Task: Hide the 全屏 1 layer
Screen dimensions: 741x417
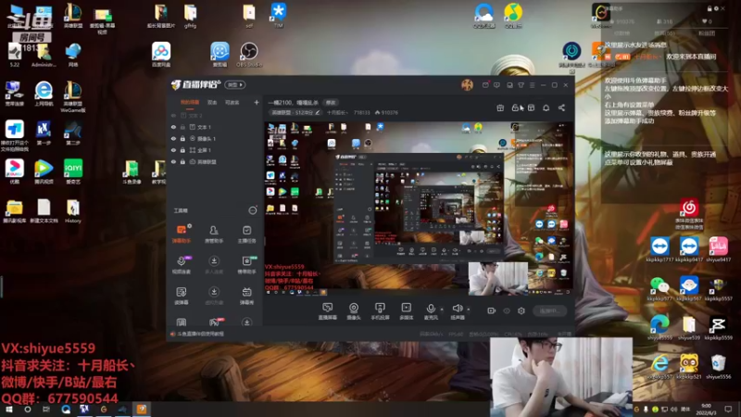Action: pyautogui.click(x=173, y=150)
